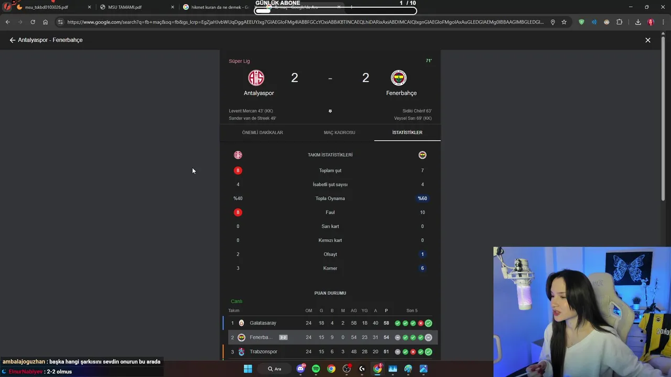Screen dimensions: 671x377
Task: Click the match minute indicator 71'
Action: tap(429, 61)
